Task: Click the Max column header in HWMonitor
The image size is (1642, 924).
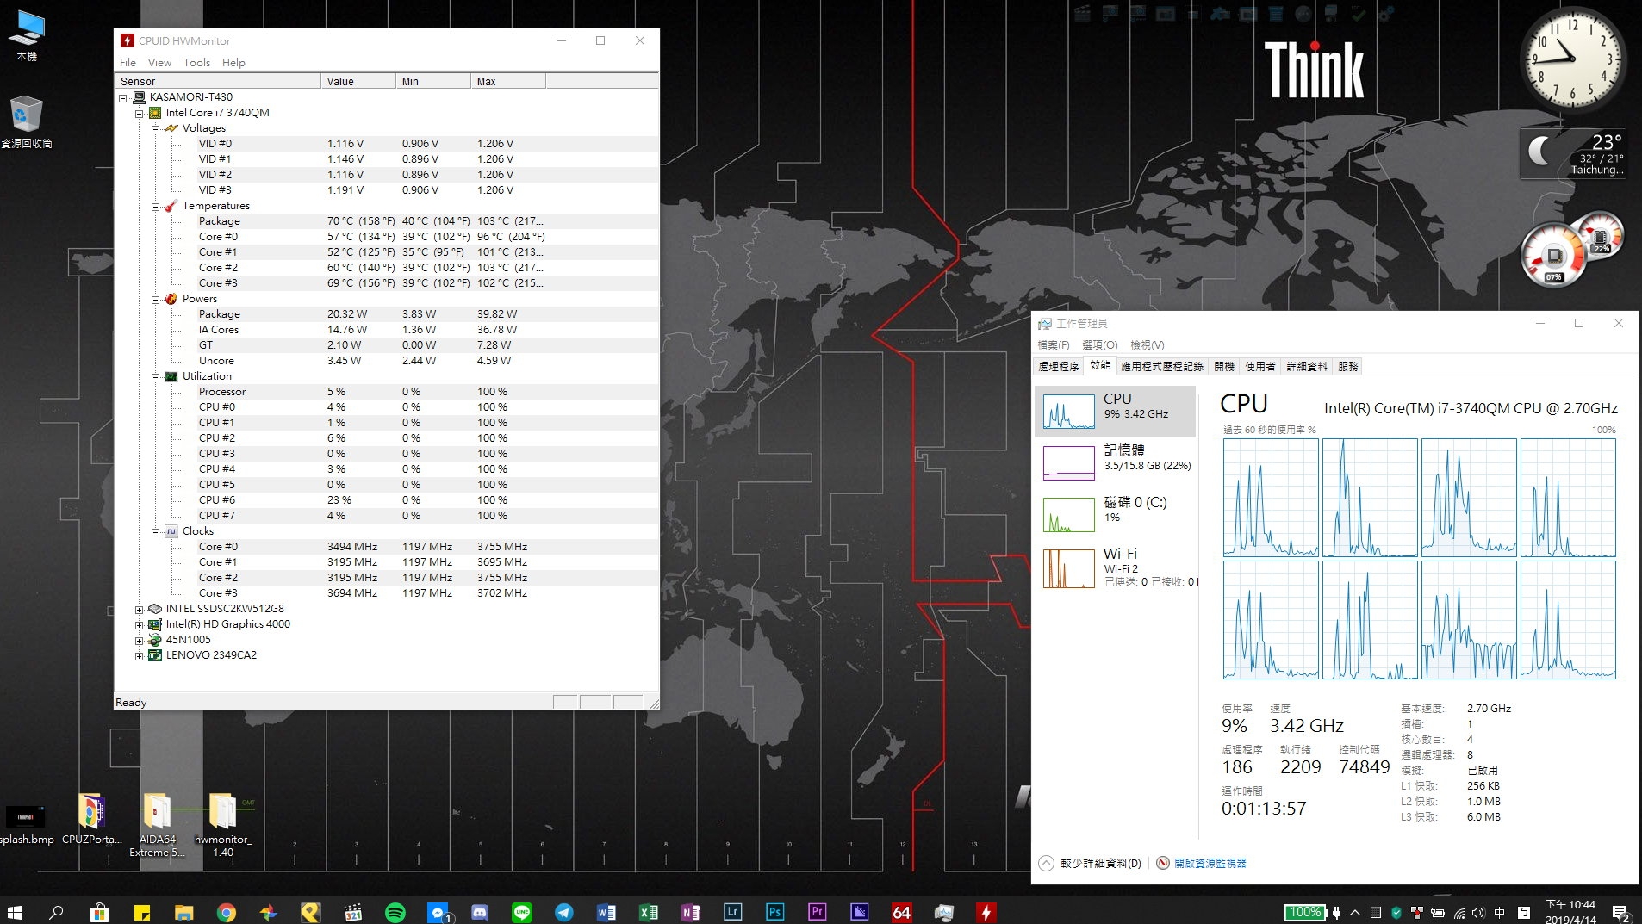Action: pyautogui.click(x=508, y=81)
